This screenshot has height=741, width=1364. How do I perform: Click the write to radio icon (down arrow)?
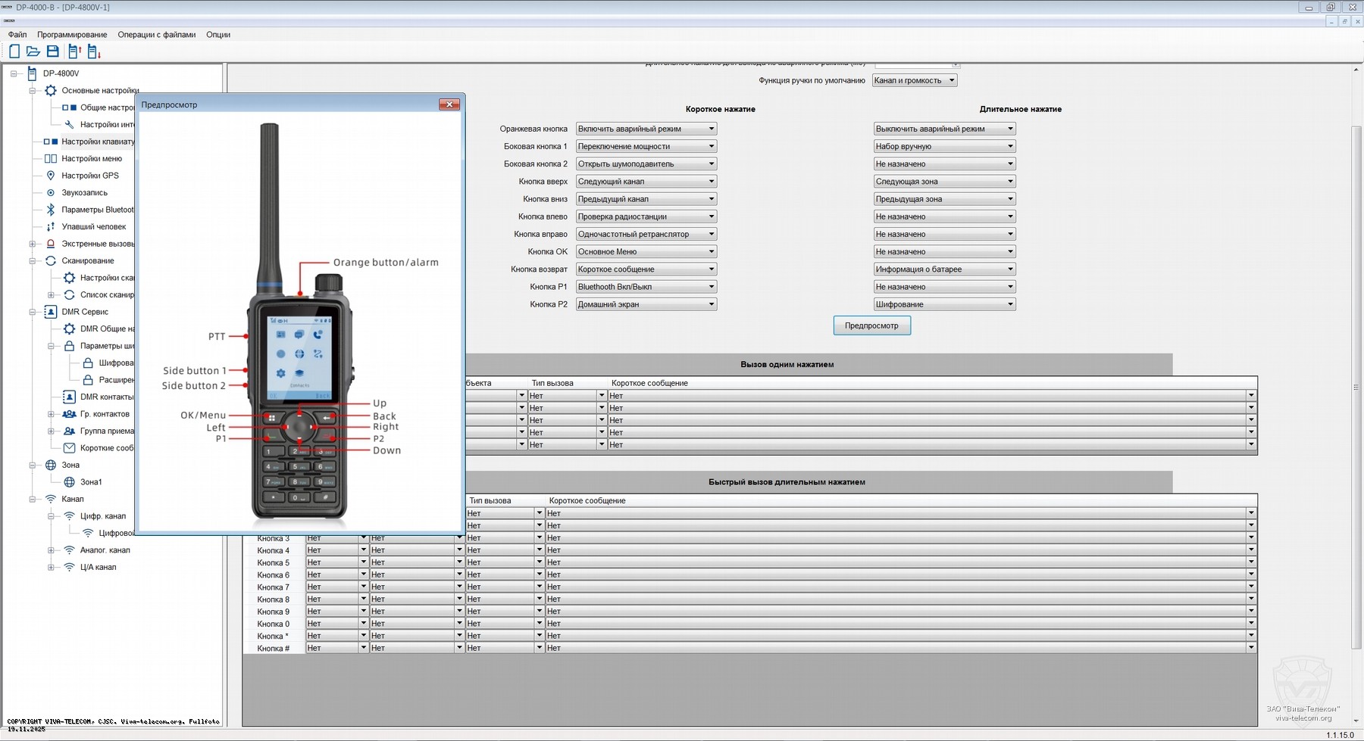(x=94, y=51)
